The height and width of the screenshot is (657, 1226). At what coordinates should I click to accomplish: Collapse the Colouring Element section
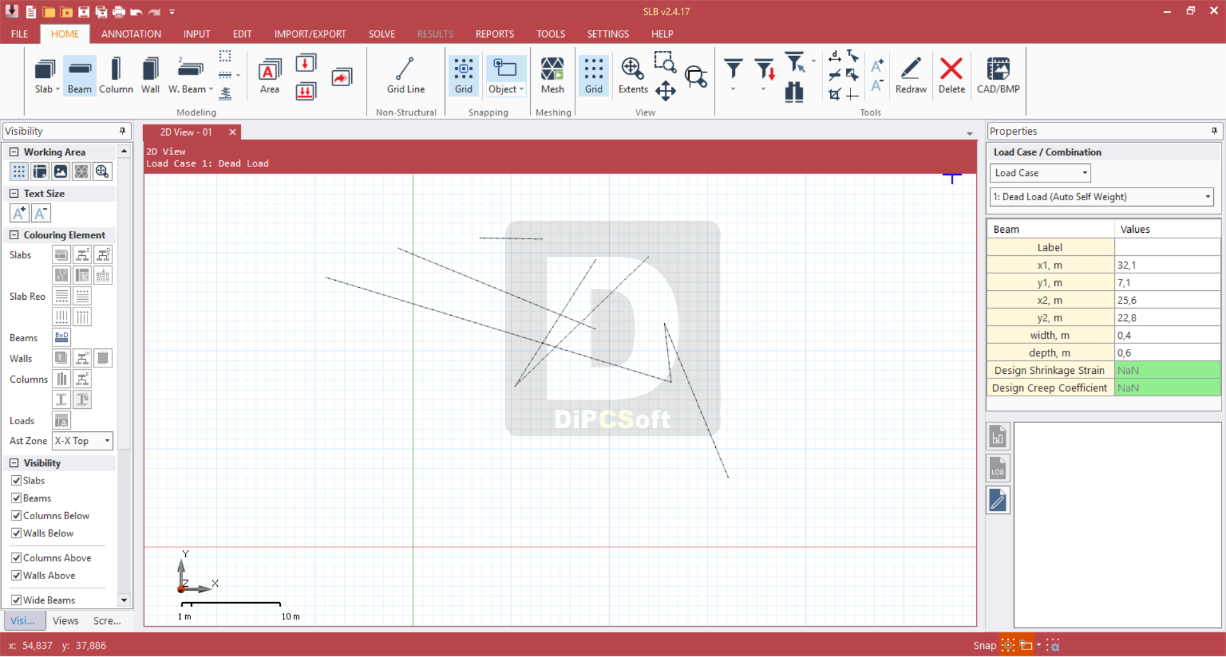[x=14, y=235]
